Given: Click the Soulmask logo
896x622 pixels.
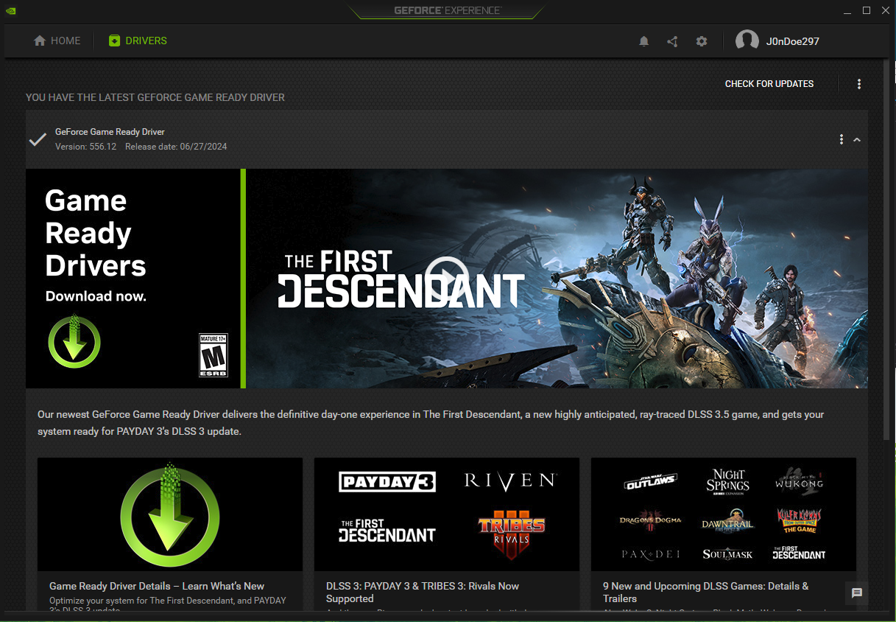Looking at the screenshot, I should pos(727,554).
